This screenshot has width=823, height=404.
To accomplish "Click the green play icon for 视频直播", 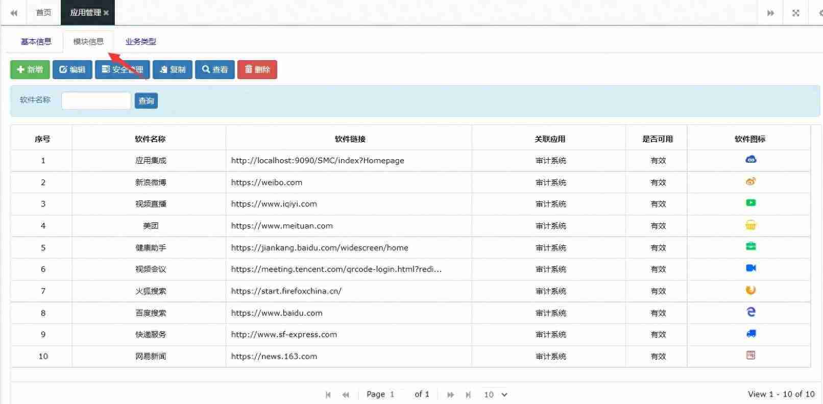I will [751, 203].
